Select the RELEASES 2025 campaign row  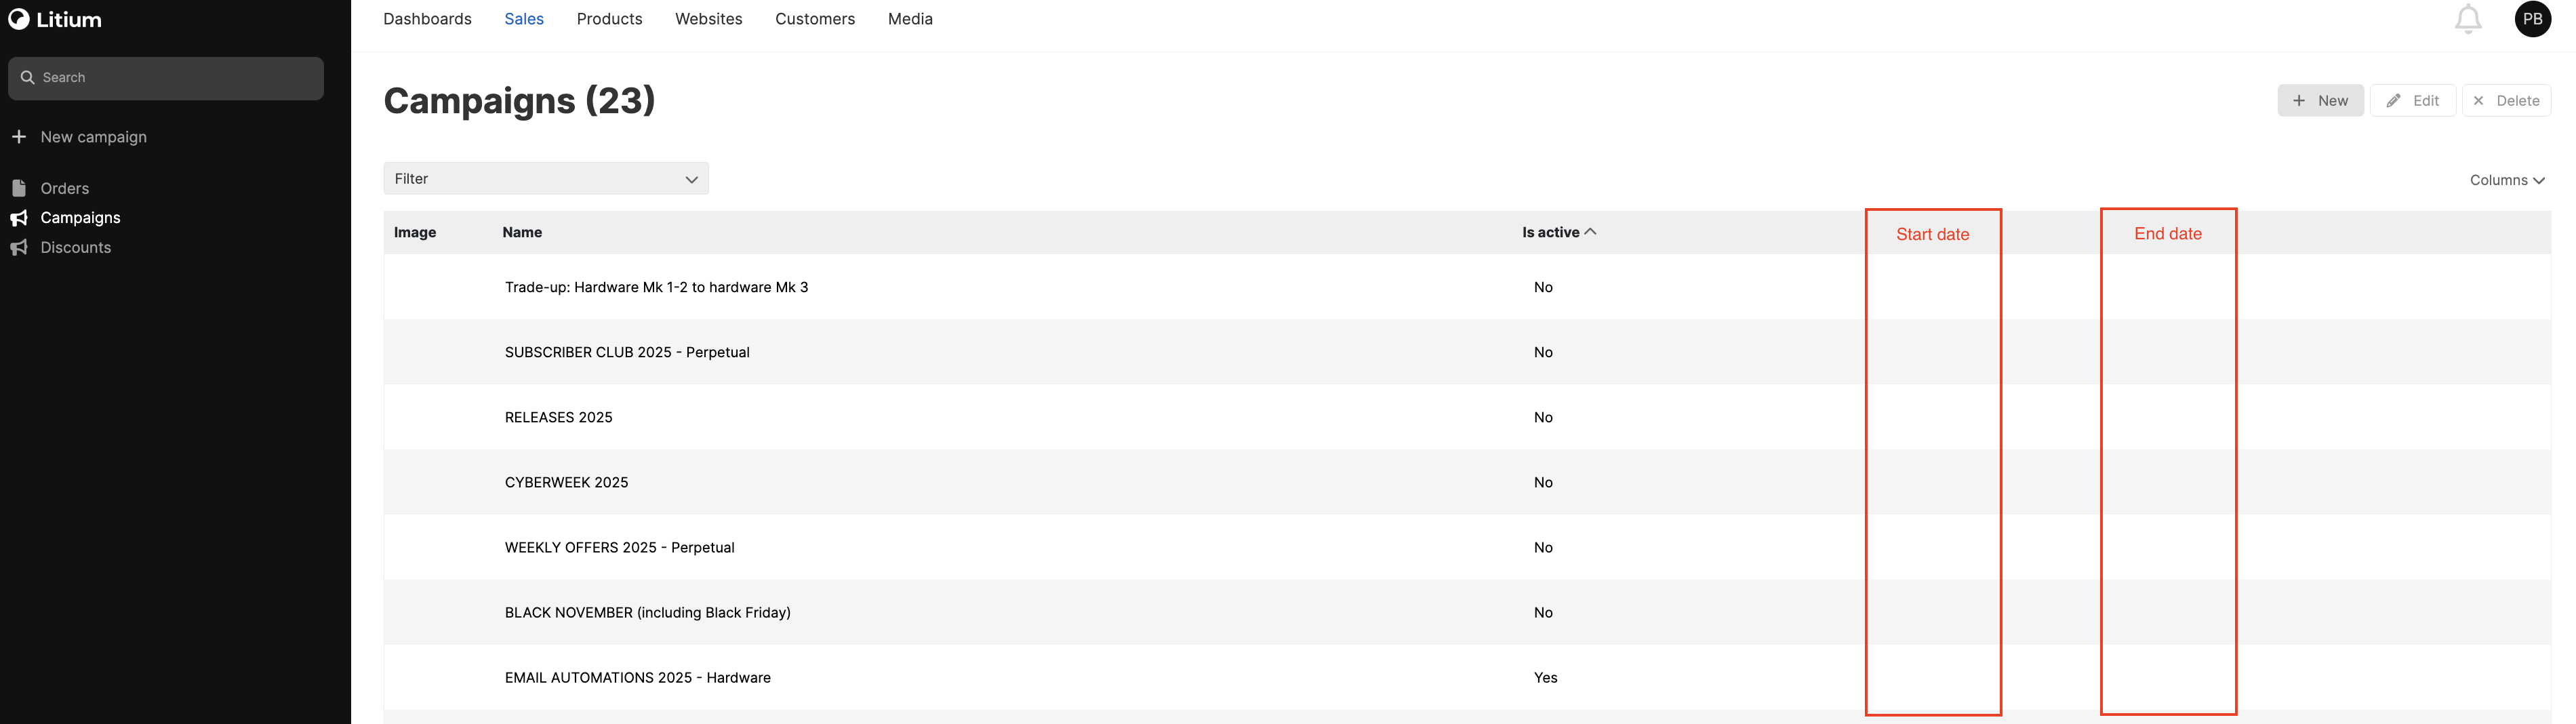pyautogui.click(x=558, y=418)
